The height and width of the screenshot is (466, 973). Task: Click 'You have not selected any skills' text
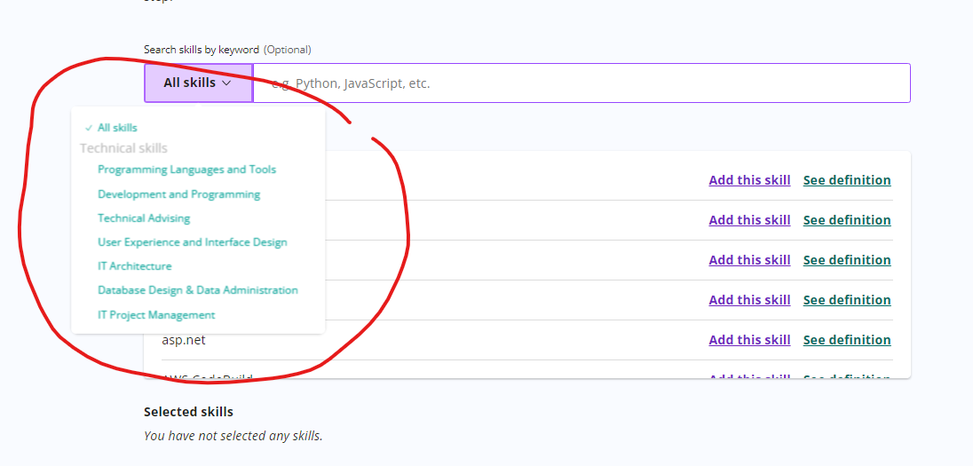(233, 436)
